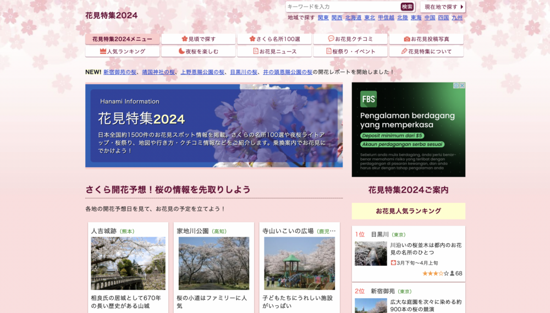
Task: Open 夜桜を楽しむ menu item
Action: (x=198, y=51)
